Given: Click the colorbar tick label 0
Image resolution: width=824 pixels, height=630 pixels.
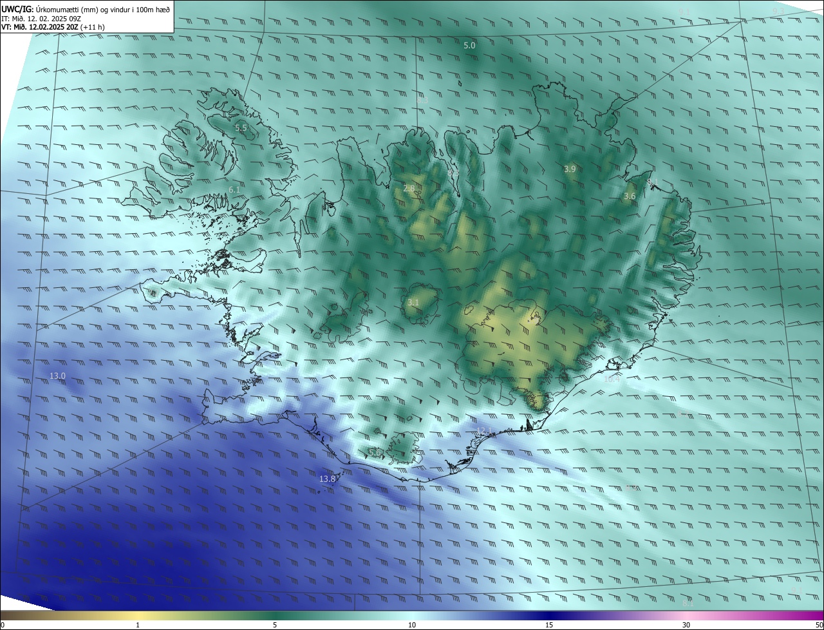Looking at the screenshot, I should point(3,625).
